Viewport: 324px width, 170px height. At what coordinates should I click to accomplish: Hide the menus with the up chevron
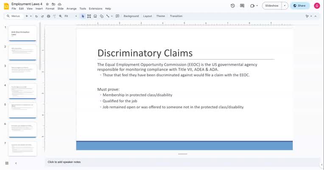click(x=316, y=16)
